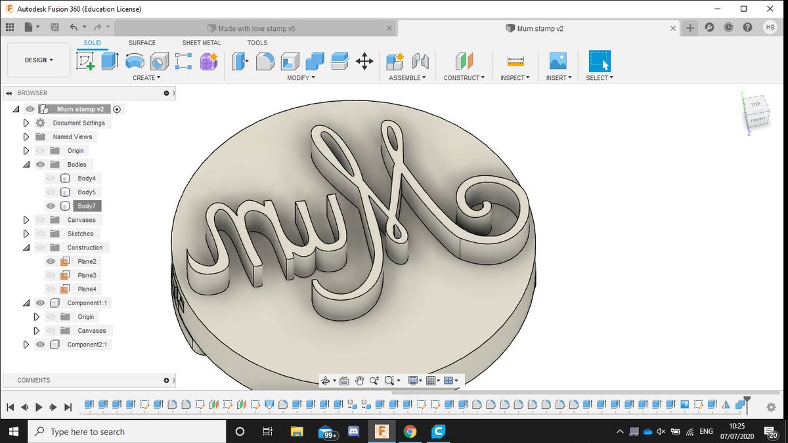Open the Help question mark icon
The width and height of the screenshot is (788, 443).
(747, 28)
